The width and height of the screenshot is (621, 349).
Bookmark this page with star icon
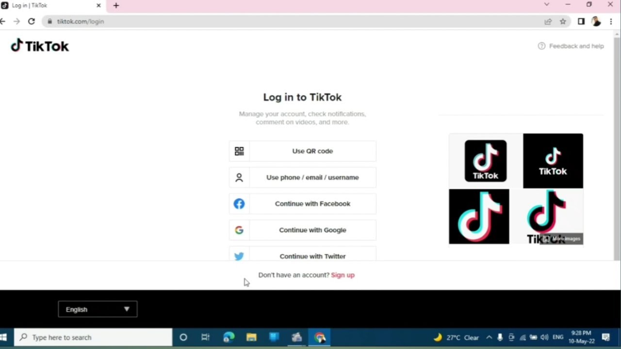click(x=563, y=21)
